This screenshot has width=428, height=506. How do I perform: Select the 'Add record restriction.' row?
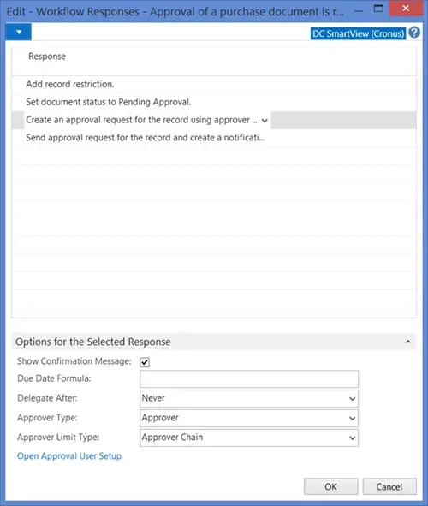(x=213, y=84)
